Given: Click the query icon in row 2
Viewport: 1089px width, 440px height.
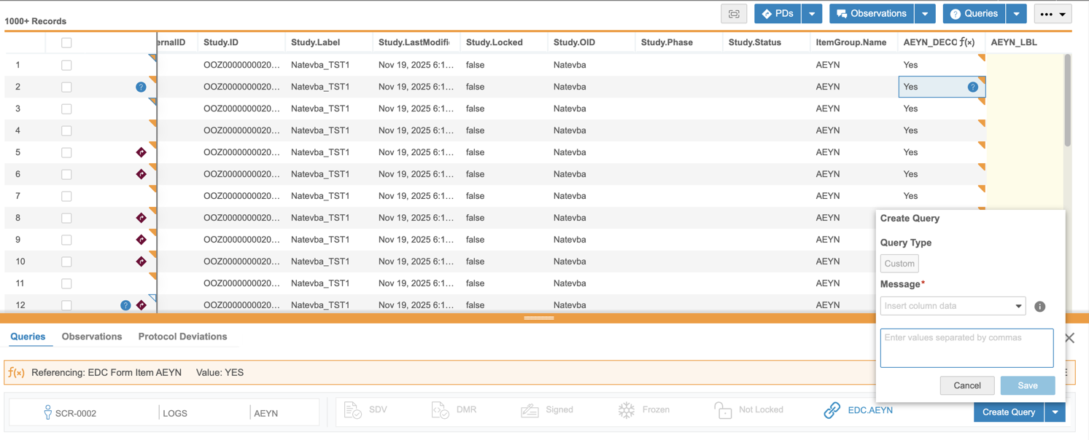Looking at the screenshot, I should 141,87.
